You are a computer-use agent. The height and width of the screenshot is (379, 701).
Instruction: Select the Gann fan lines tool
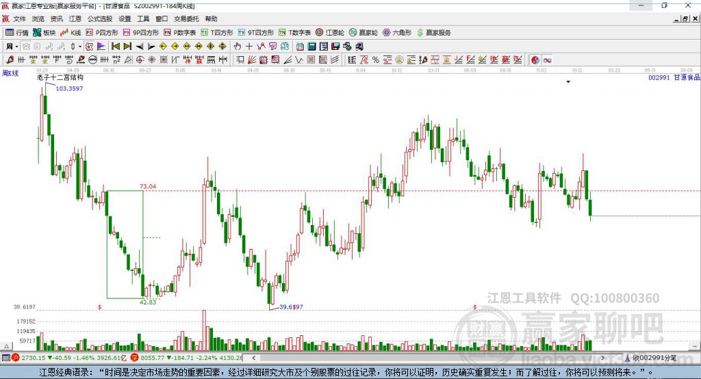[251, 60]
